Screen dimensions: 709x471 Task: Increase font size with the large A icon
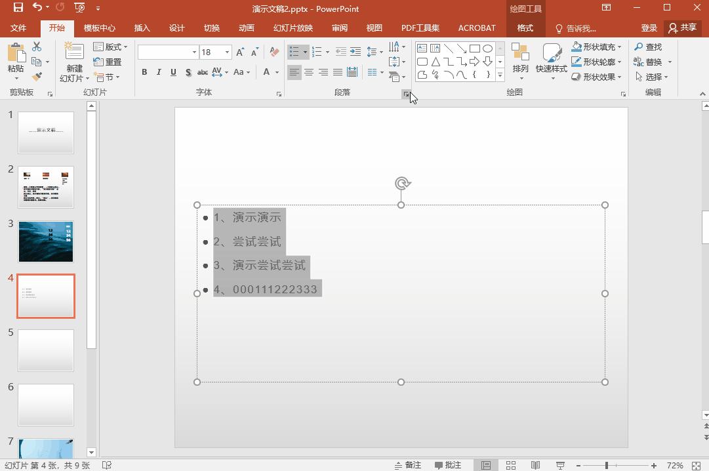pyautogui.click(x=240, y=52)
